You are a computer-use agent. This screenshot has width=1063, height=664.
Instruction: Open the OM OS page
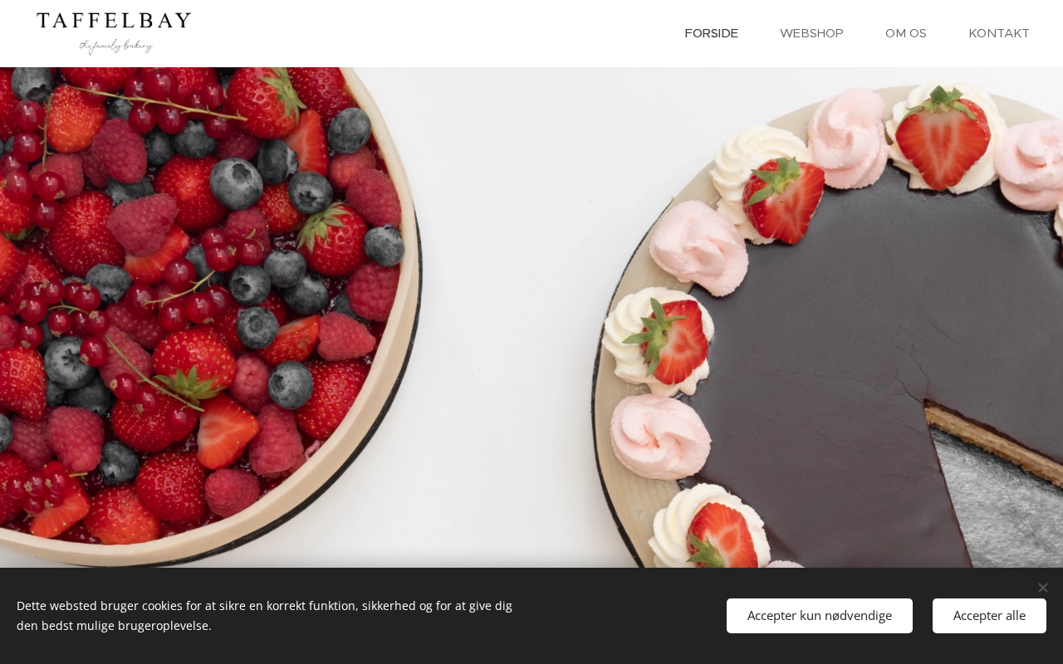[x=906, y=33]
